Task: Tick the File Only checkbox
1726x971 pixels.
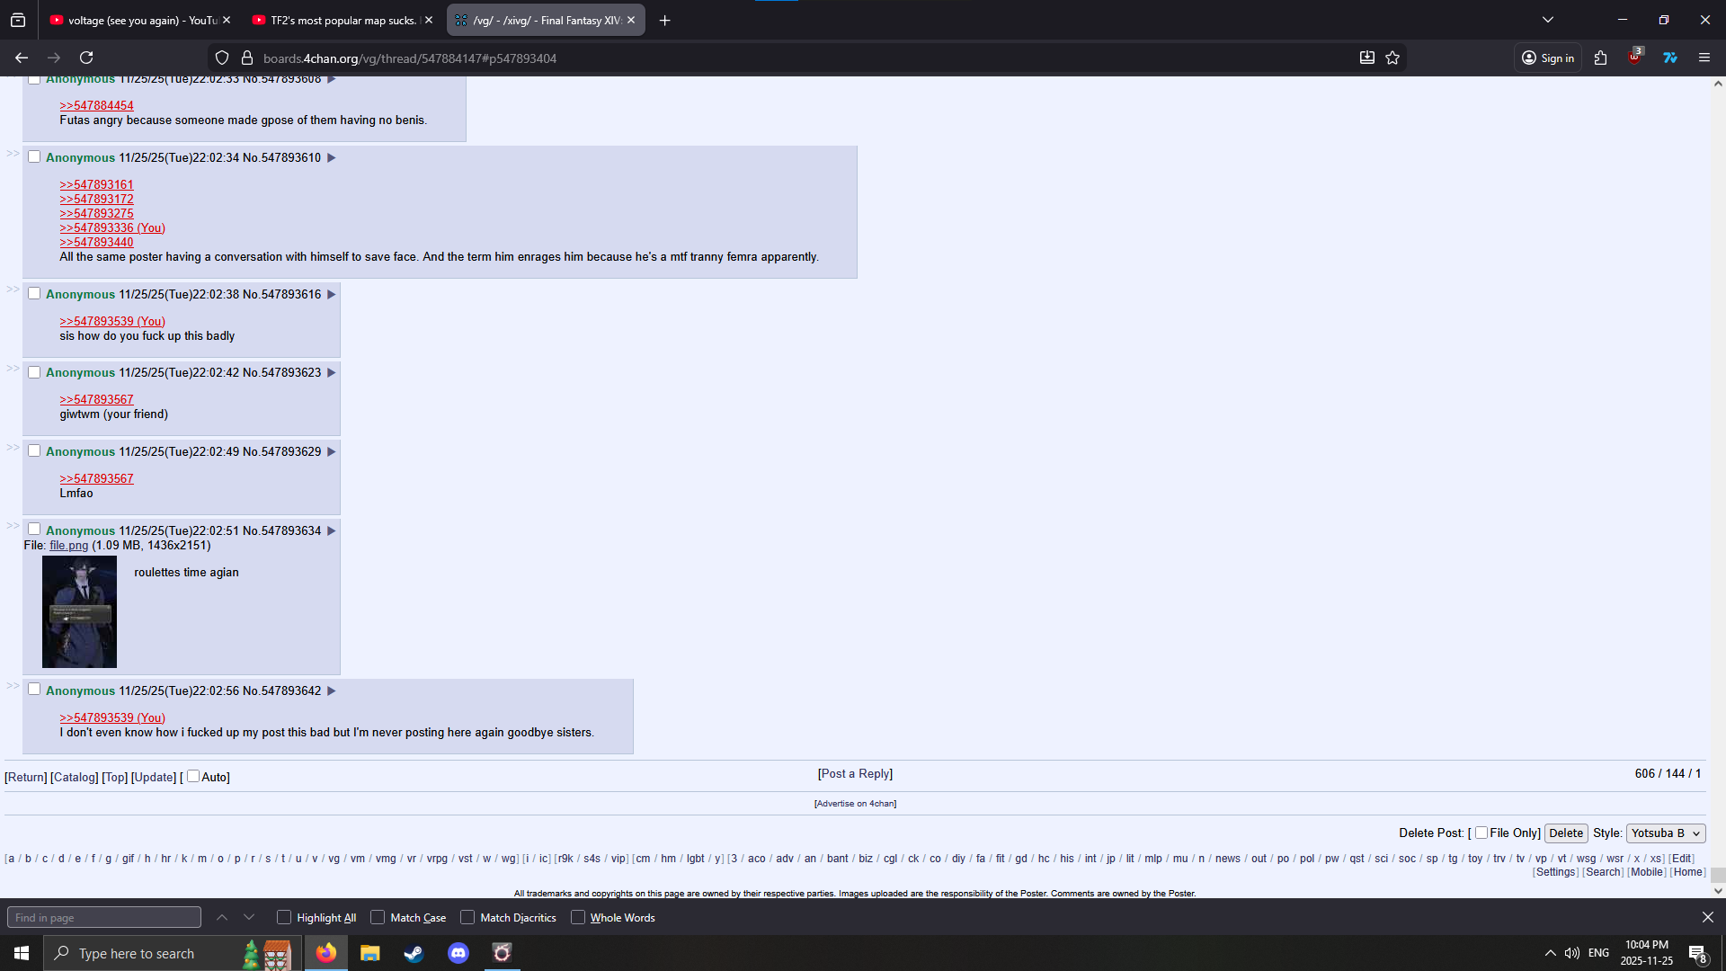Action: click(1481, 833)
